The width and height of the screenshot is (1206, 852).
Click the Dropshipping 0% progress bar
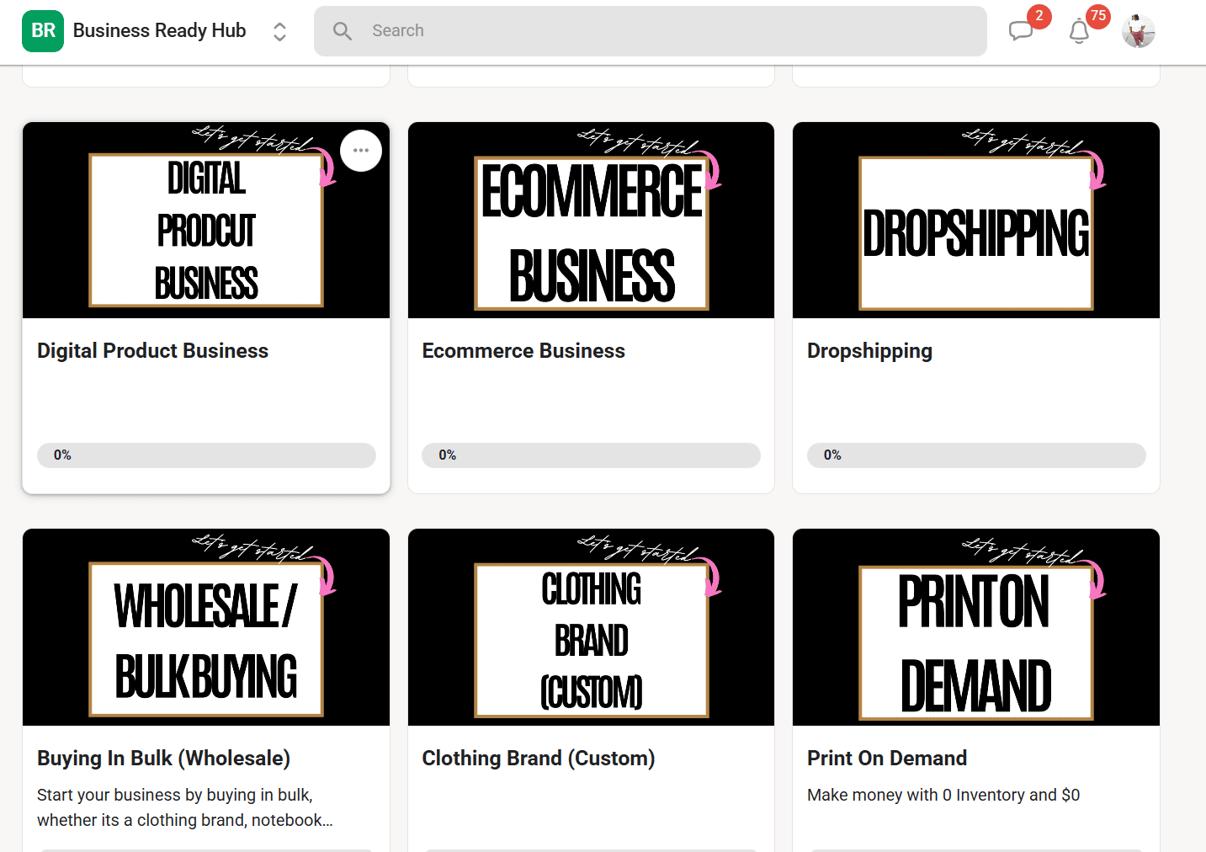click(x=976, y=455)
